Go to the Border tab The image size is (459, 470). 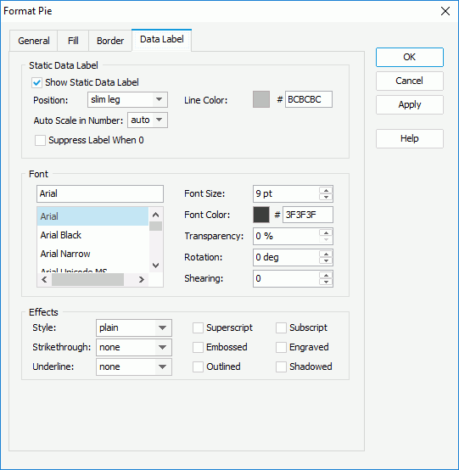(x=110, y=41)
